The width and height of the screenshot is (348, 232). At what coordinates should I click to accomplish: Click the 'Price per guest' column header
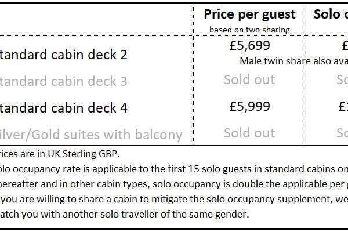point(249,14)
